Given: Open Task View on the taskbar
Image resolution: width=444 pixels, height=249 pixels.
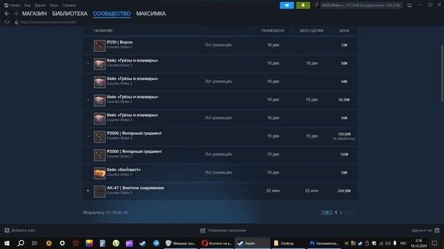Looking at the screenshot, I should point(34,243).
